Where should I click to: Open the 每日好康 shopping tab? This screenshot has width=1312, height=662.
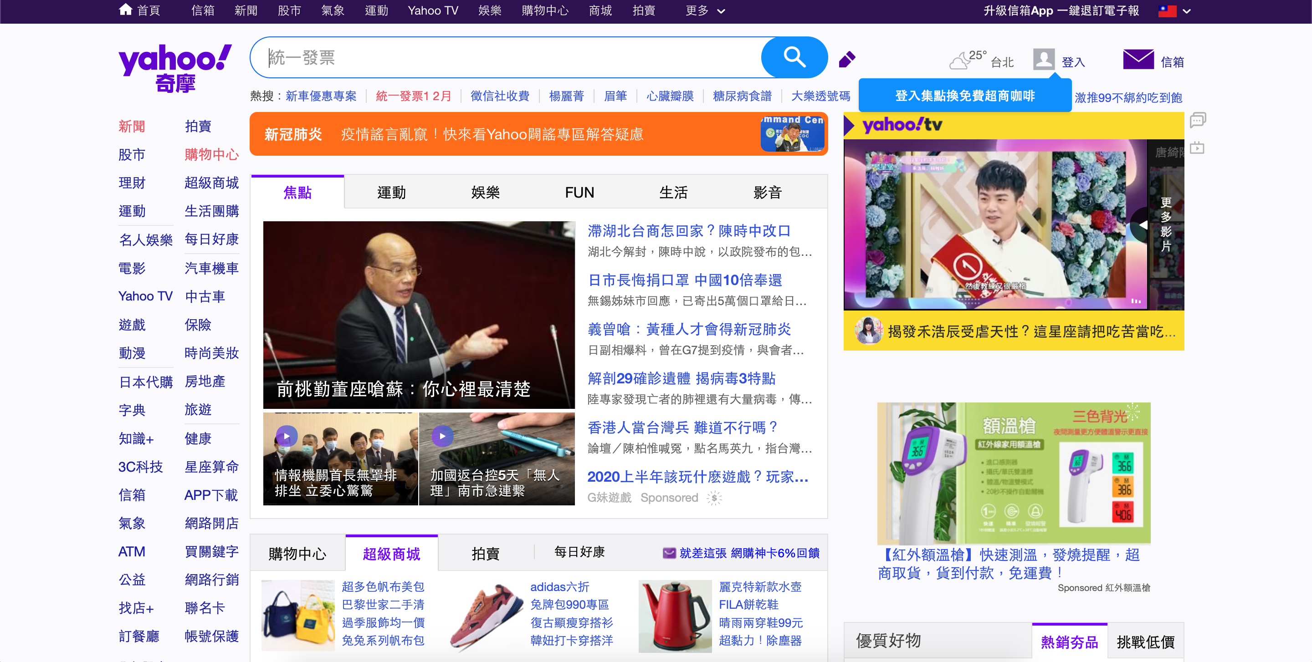pos(579,551)
